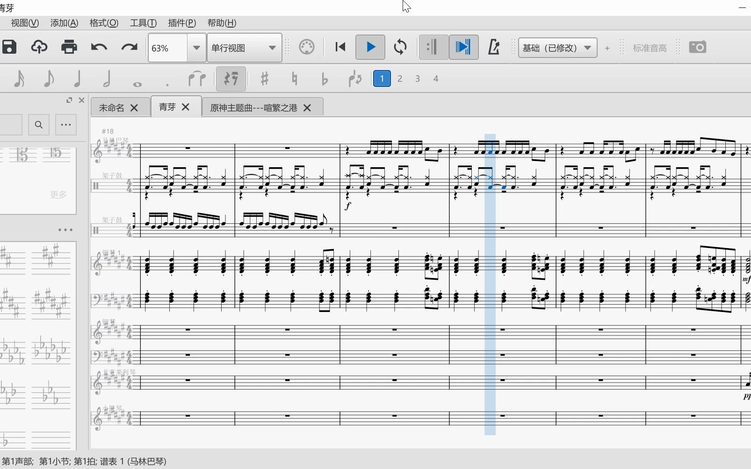This screenshot has width=751, height=469.
Task: Open the 视图(V) menu
Action: [25, 23]
